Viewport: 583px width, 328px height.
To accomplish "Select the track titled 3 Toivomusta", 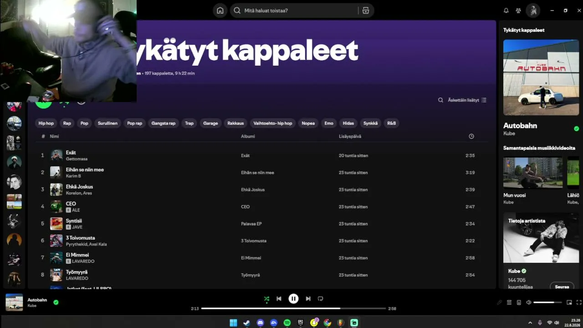I will [x=81, y=238].
